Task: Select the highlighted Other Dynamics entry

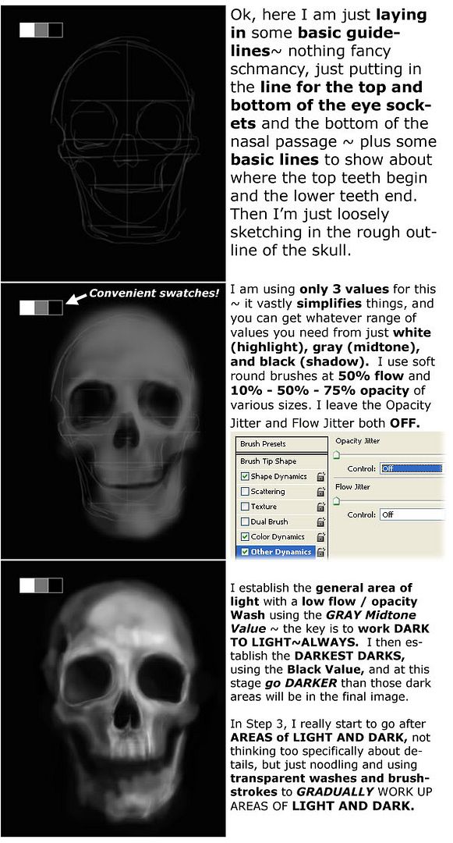Action: point(281,552)
